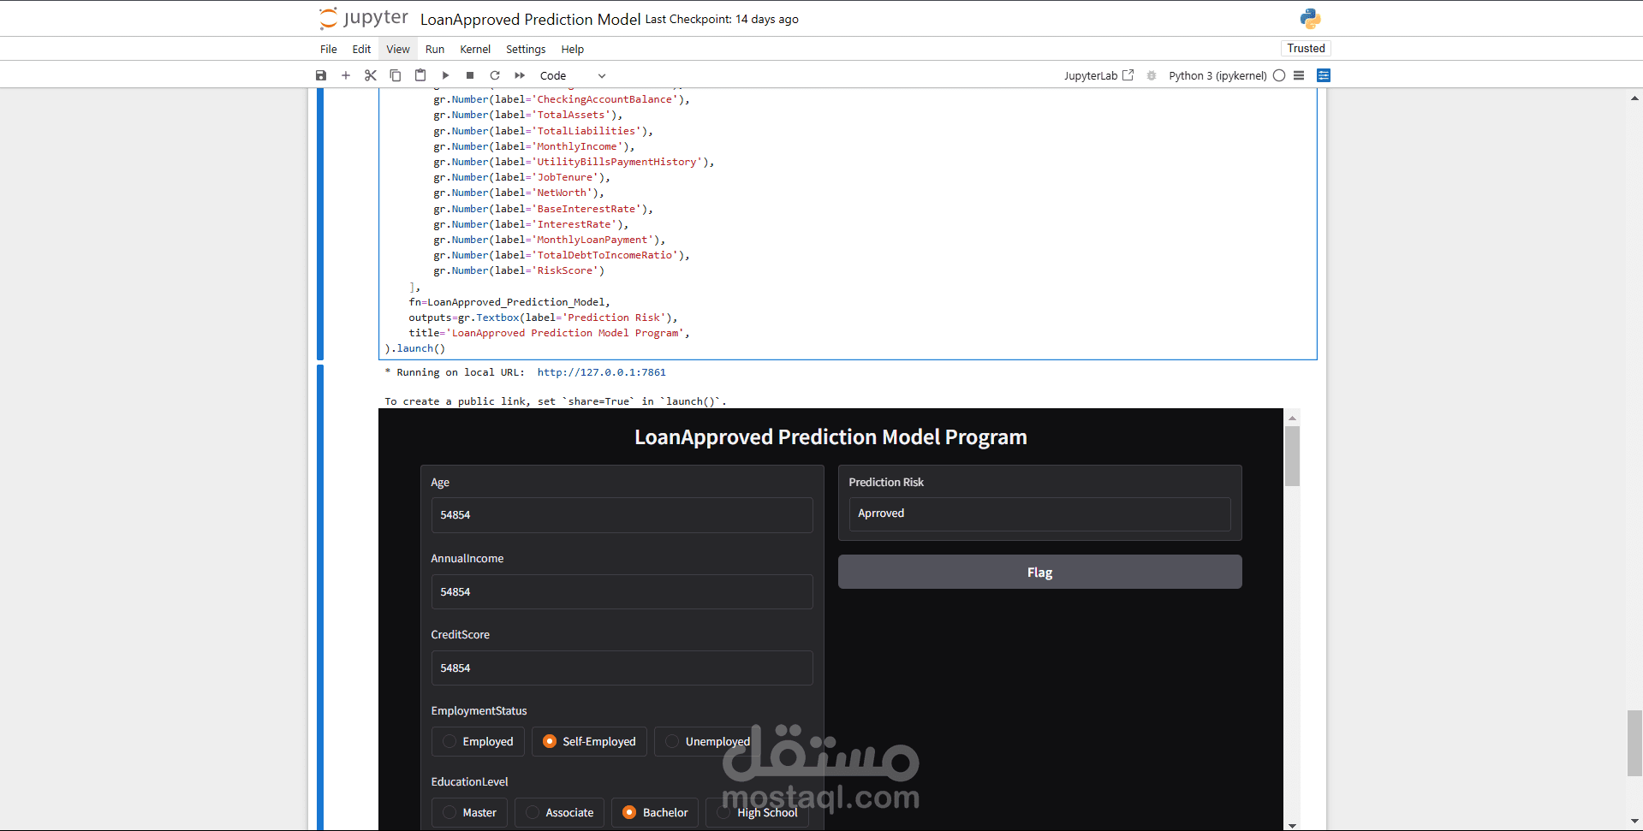Image resolution: width=1643 pixels, height=831 pixels.
Task: Save the notebook with the floppy disk icon
Action: pos(321,75)
